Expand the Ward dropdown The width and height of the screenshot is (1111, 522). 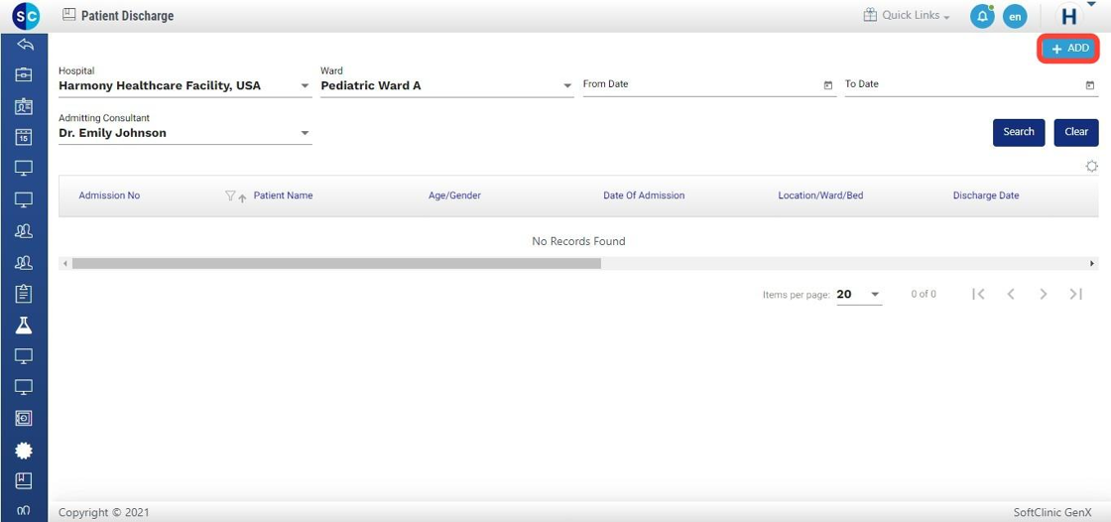pyautogui.click(x=567, y=86)
